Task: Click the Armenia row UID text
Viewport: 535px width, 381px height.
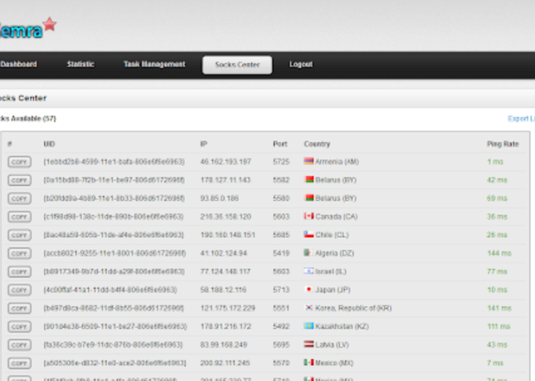Action: [114, 161]
